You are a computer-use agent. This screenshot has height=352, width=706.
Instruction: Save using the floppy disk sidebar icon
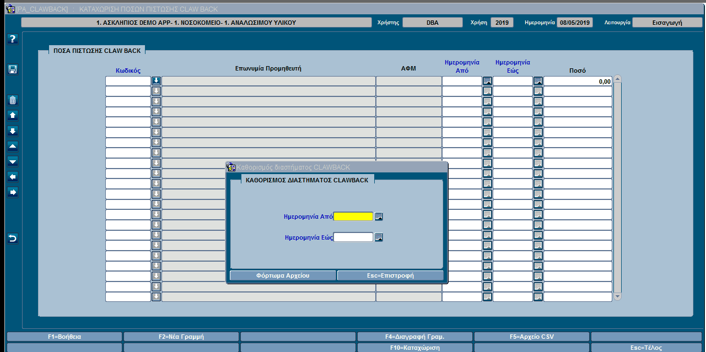pos(13,69)
